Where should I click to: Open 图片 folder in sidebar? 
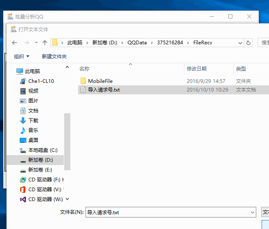pos(29,101)
